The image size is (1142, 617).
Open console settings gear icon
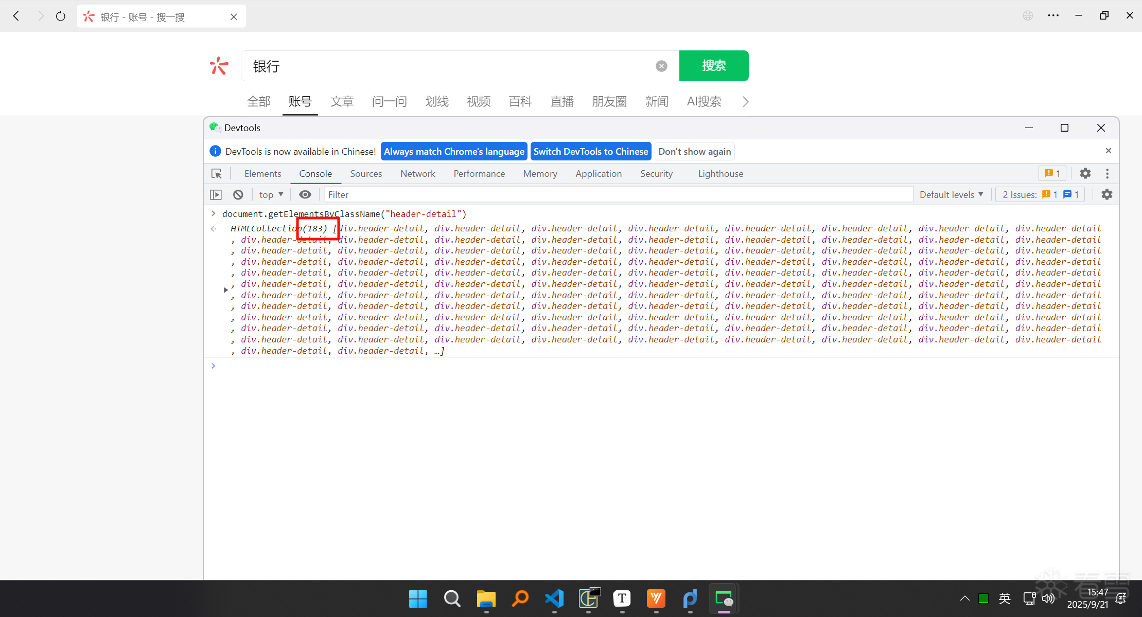pyautogui.click(x=1106, y=194)
